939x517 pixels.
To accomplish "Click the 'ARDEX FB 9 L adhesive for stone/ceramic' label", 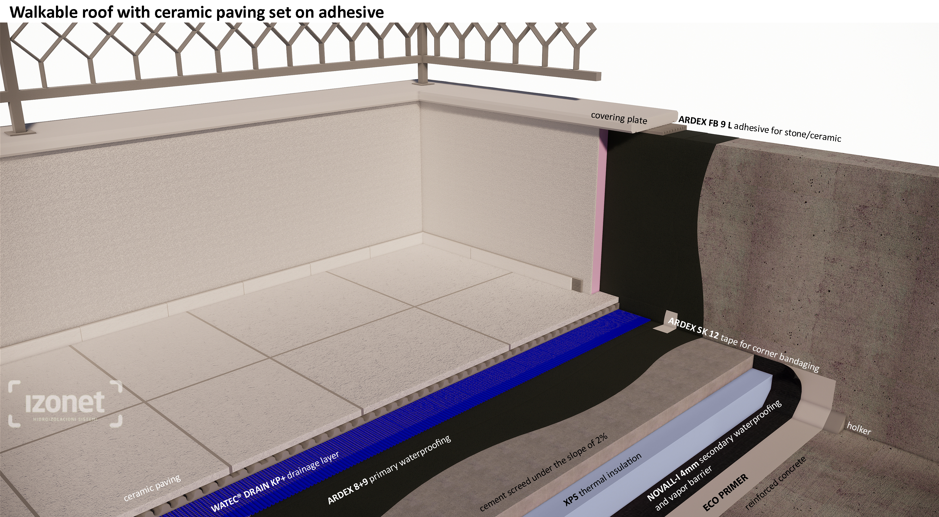I will 760,129.
